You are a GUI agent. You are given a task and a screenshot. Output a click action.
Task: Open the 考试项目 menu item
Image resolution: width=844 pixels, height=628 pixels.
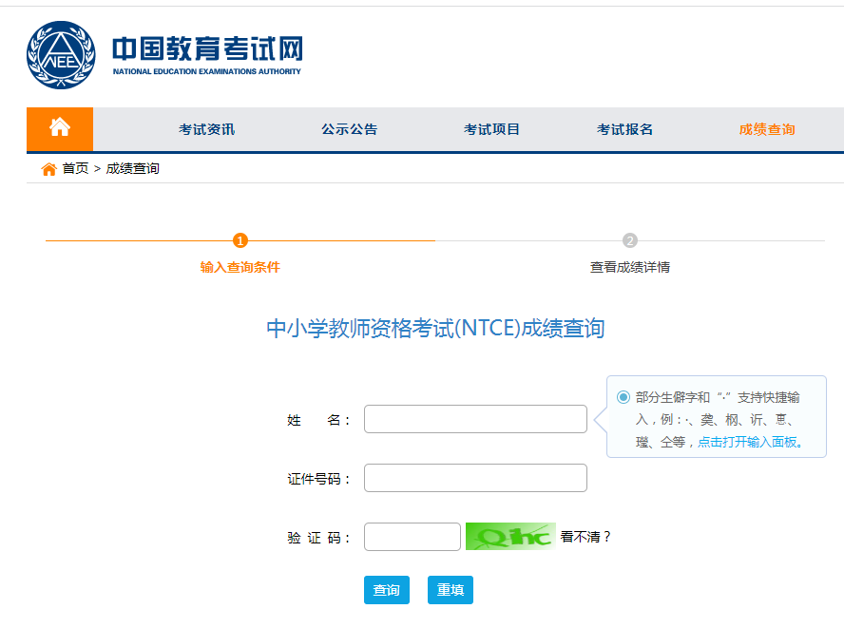(491, 129)
